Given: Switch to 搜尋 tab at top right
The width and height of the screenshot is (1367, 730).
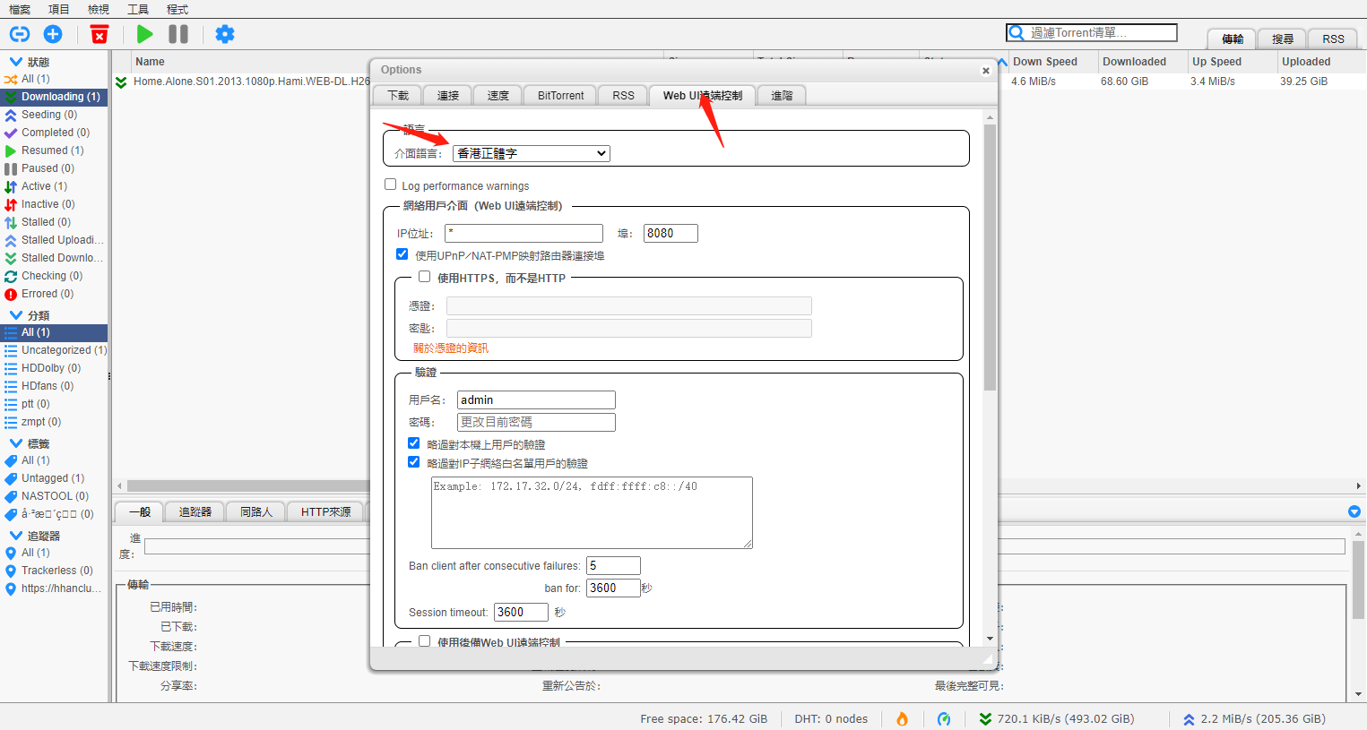Looking at the screenshot, I should (1283, 39).
